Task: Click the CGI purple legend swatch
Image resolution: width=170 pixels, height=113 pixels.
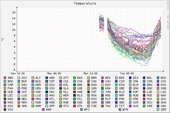Action: coord(61,81)
